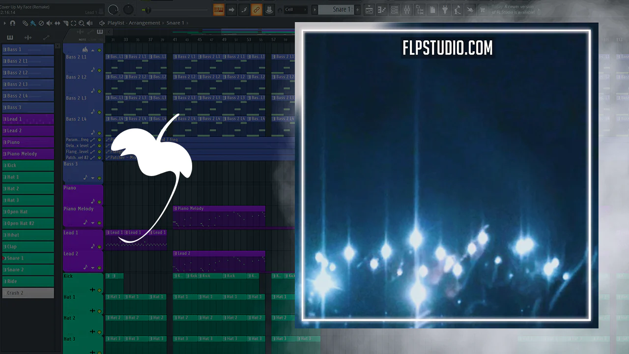Mute the Piano playlist track

pos(99,202)
